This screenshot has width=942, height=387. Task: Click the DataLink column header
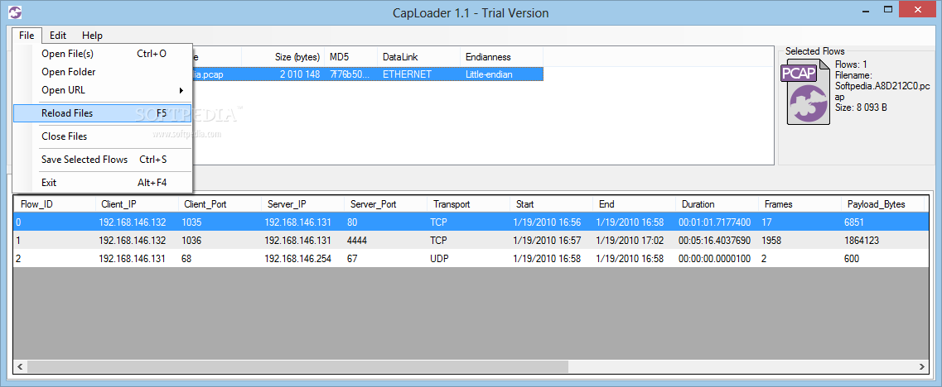click(418, 57)
